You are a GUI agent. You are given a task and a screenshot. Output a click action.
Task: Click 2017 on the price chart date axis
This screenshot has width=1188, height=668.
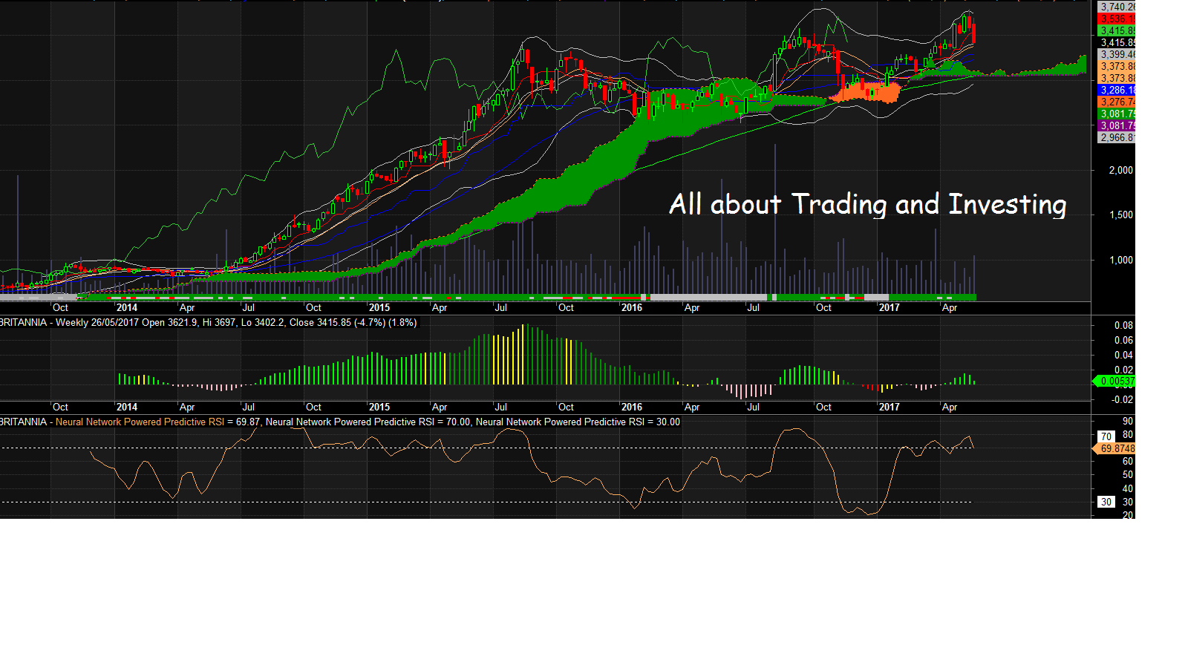889,308
